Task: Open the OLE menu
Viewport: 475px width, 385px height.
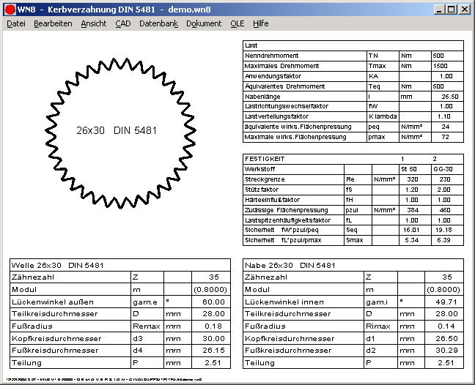Action: click(237, 23)
